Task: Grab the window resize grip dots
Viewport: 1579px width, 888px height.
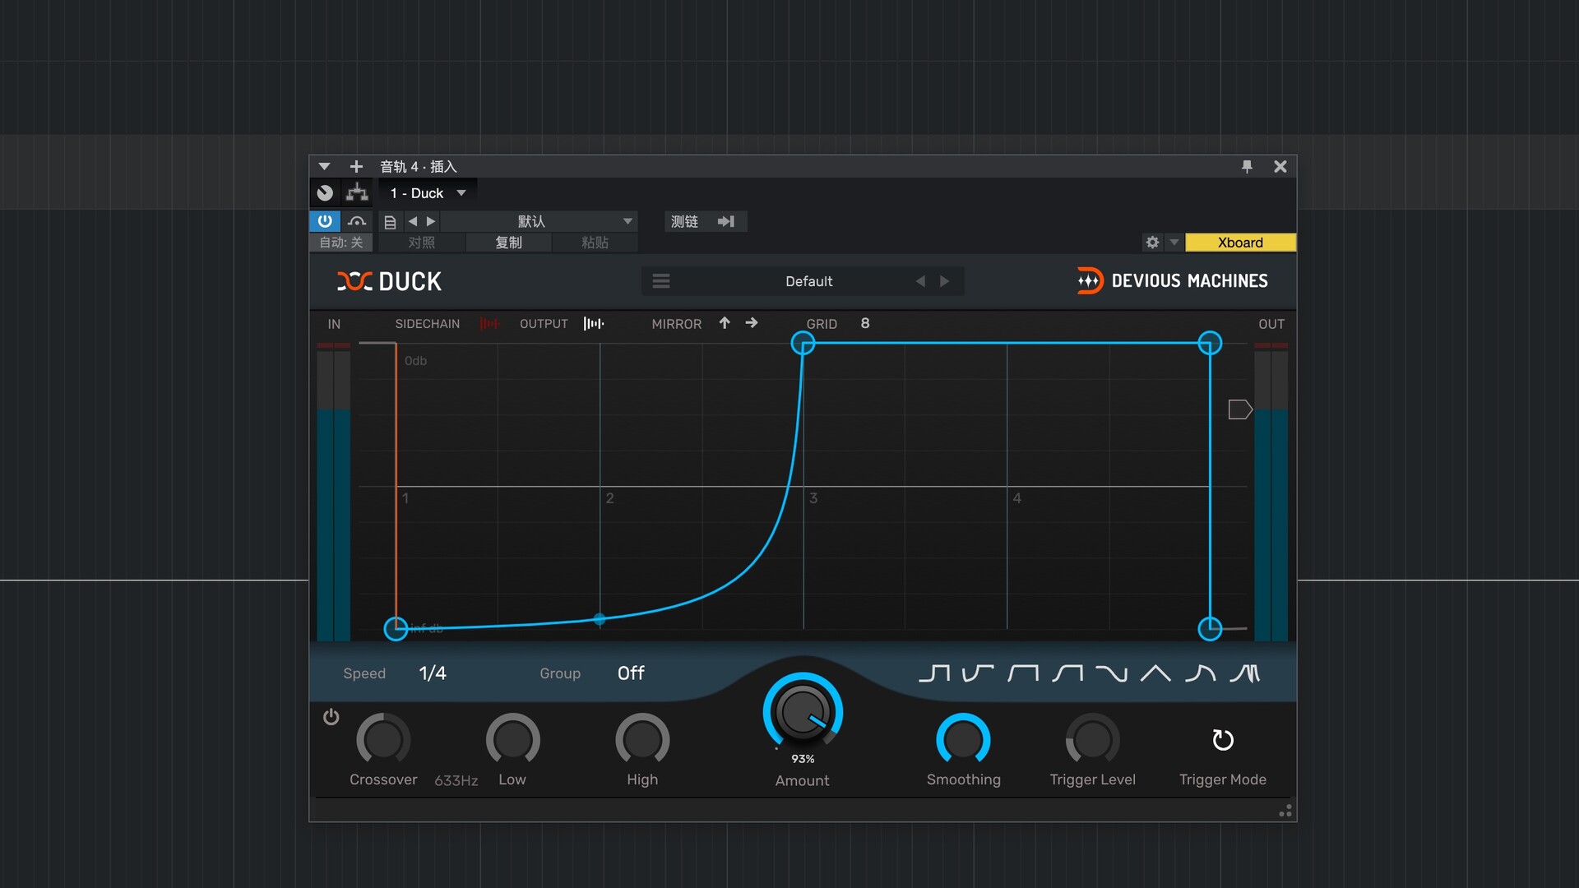Action: point(1285,811)
